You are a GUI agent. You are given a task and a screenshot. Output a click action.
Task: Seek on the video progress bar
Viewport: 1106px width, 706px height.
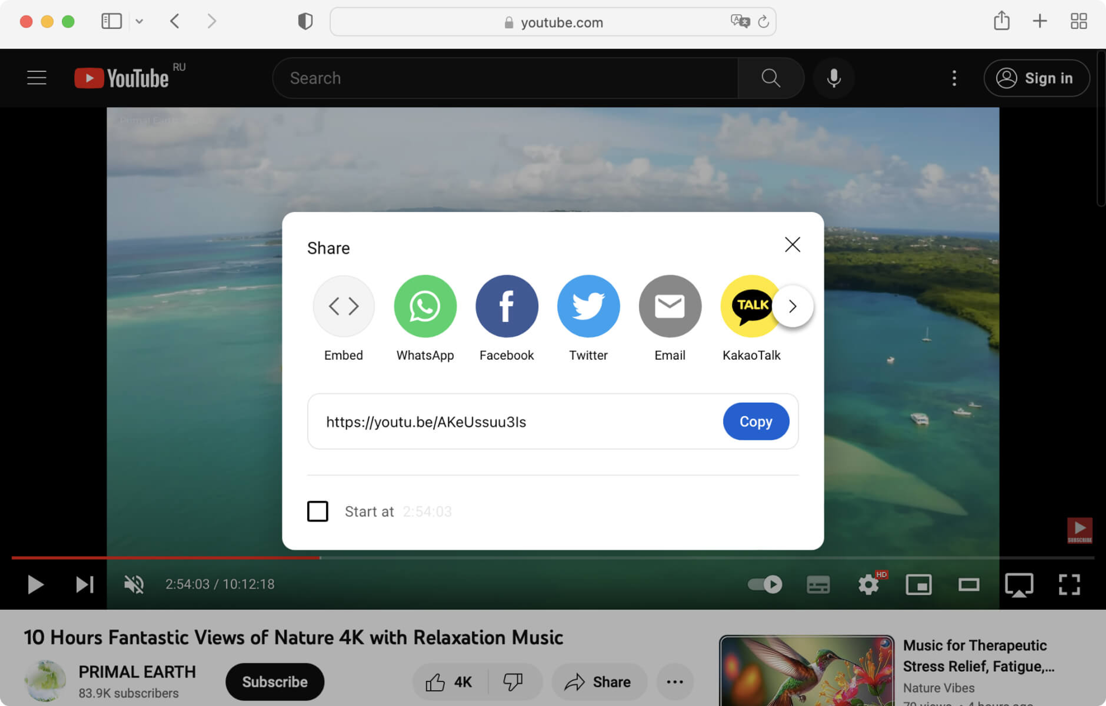[x=551, y=558]
